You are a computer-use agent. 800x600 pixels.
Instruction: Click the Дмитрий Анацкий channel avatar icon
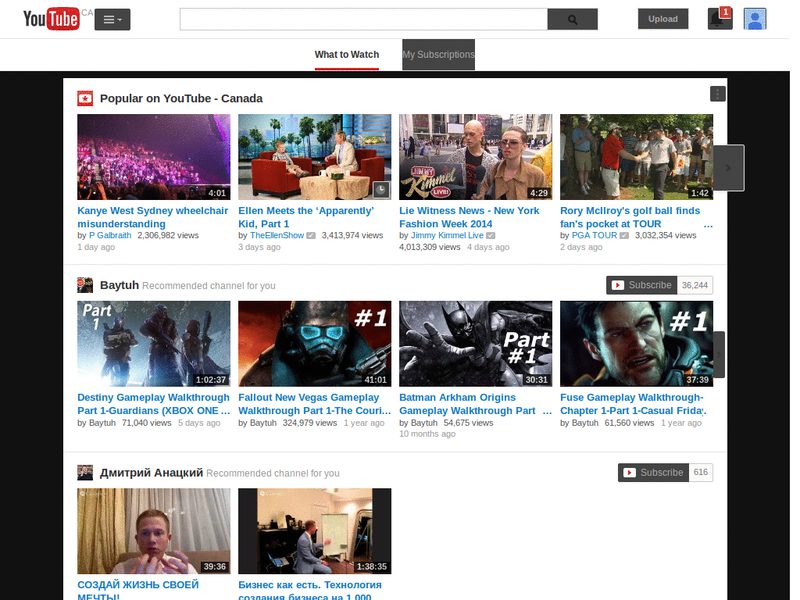[85, 473]
